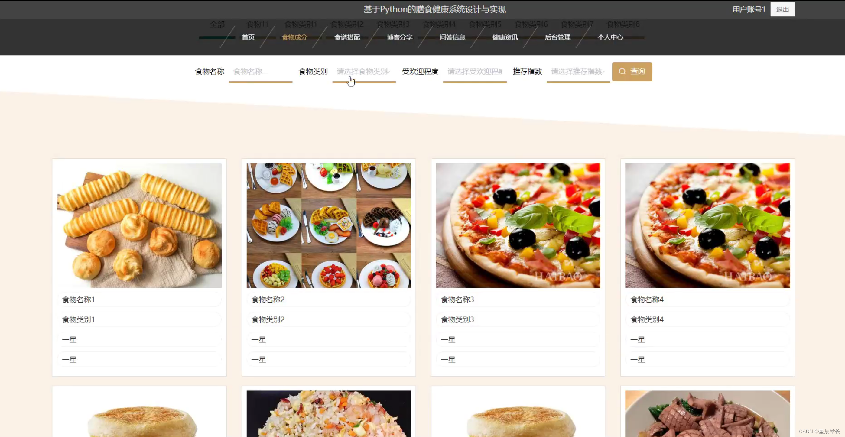Select the 食物类别2 category tab
Image resolution: width=845 pixels, height=437 pixels.
click(x=347, y=24)
